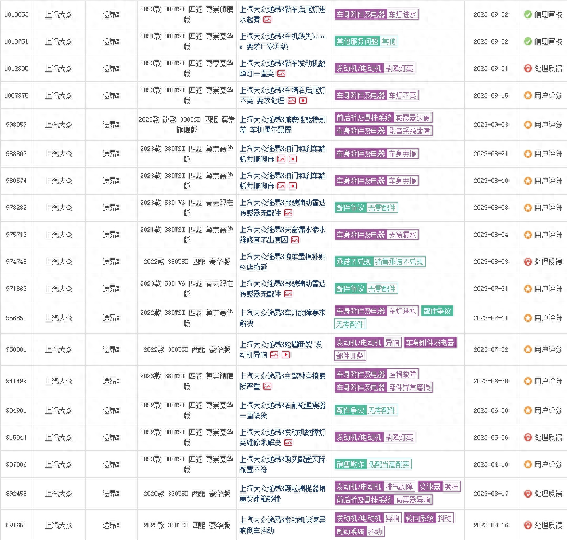Select 转向系统 抖动 tag in row 891653
Viewport: 567px width, 540px height.
[x=429, y=518]
